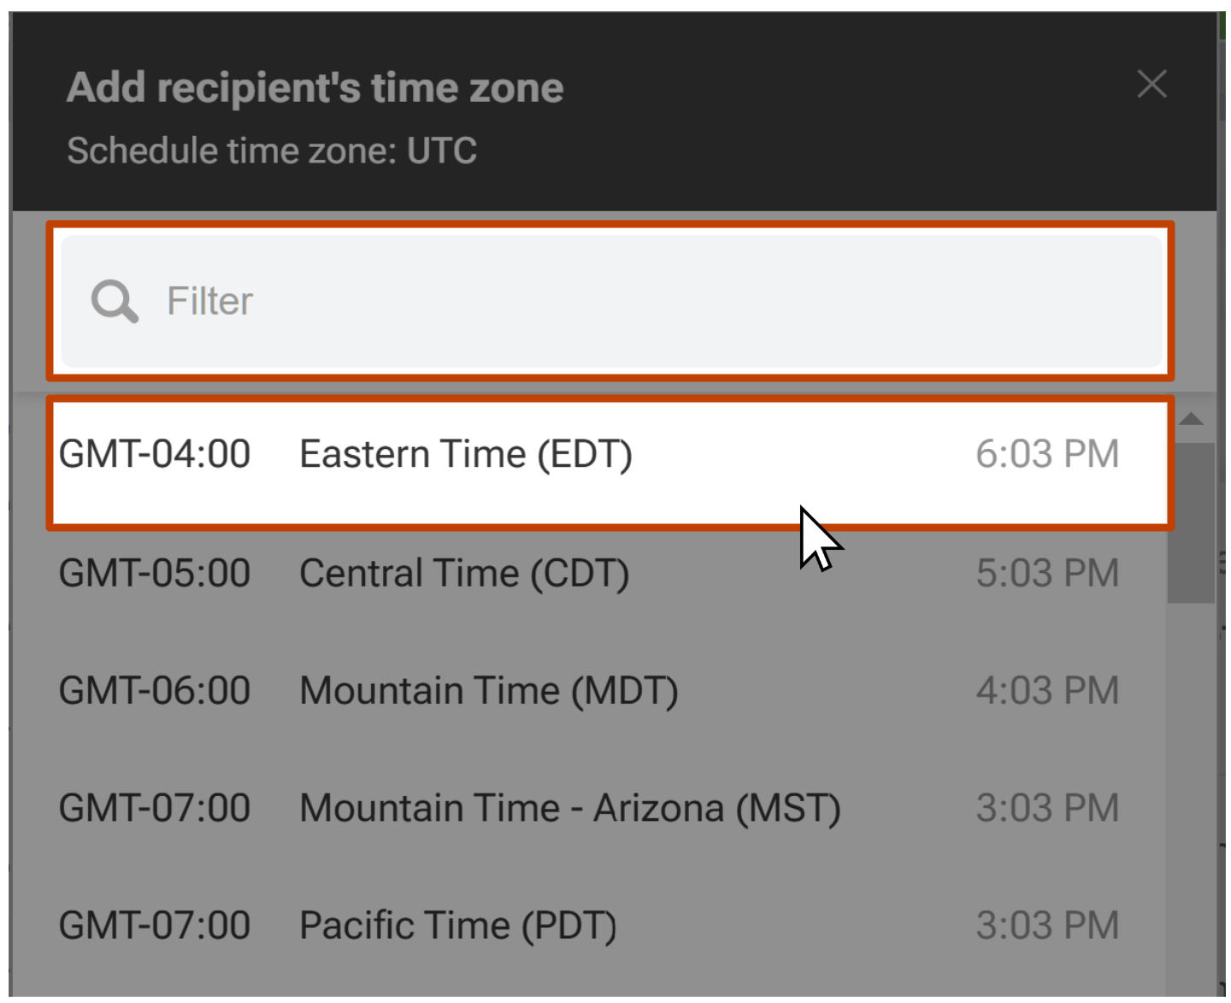Image resolution: width=1231 pixels, height=1003 pixels.
Task: Click the 5:03 PM time in Central row
Action: 1047,573
